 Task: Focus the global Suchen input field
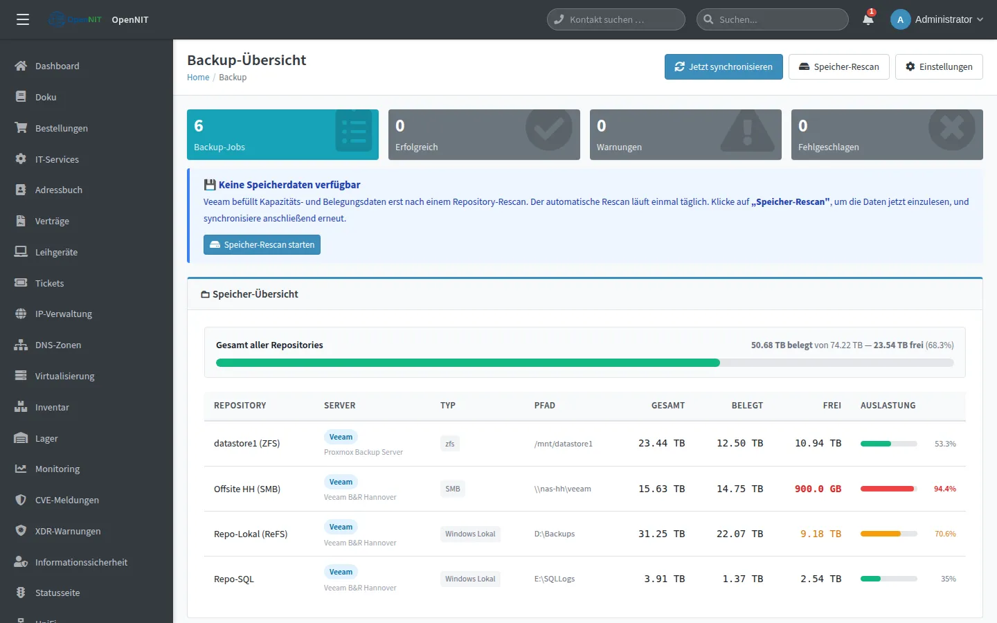773,19
